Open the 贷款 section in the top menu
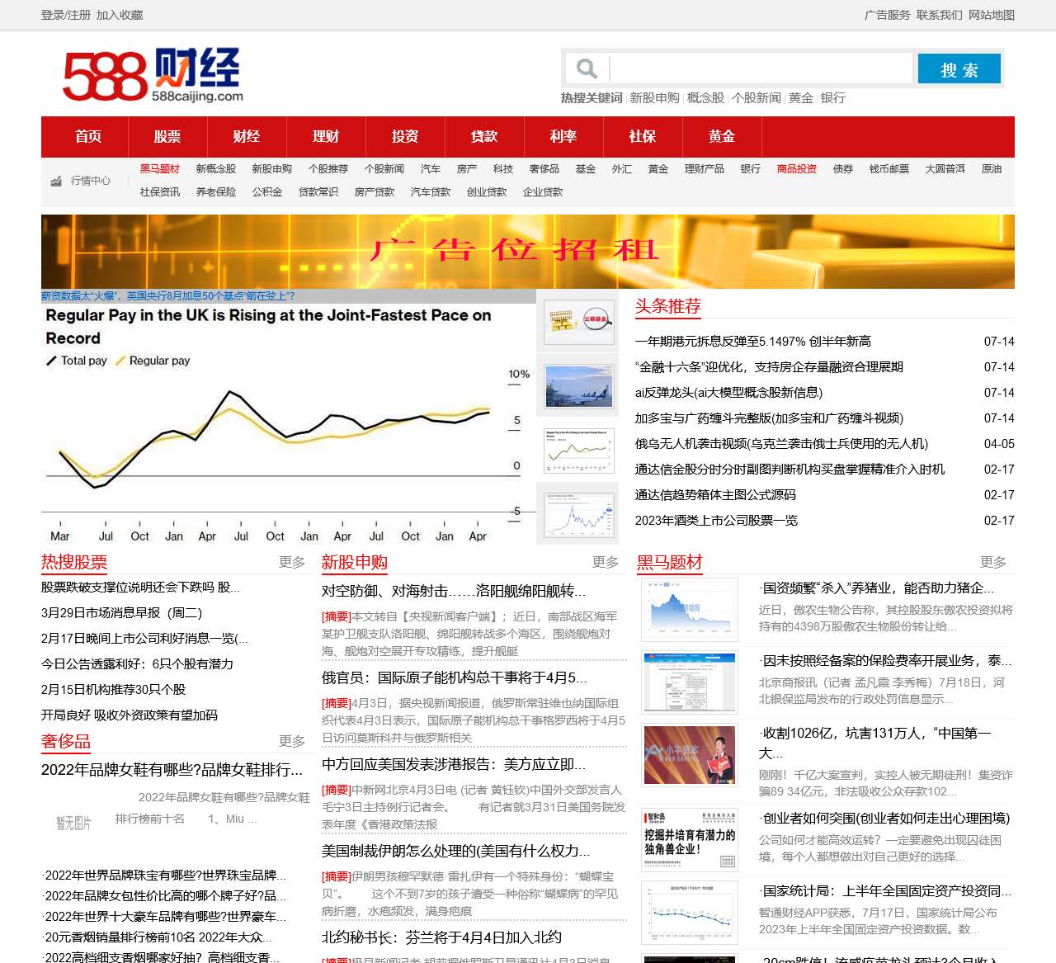Image resolution: width=1056 pixels, height=963 pixels. (x=483, y=136)
